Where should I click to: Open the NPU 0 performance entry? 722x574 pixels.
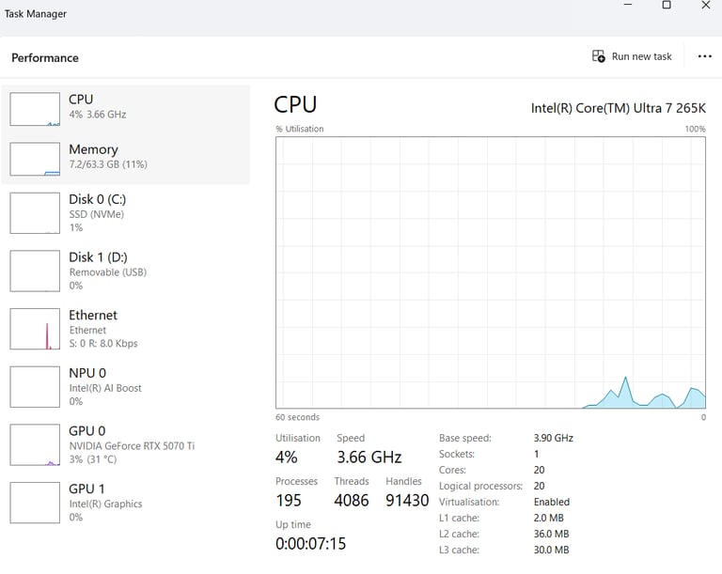(126, 387)
